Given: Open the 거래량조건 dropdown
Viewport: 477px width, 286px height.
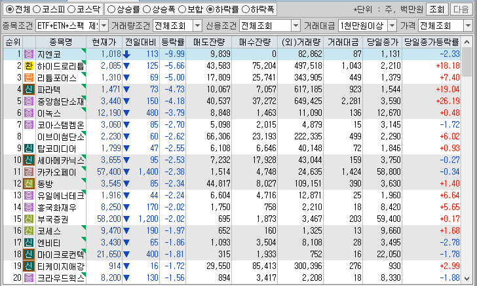Looking at the screenshot, I should [197, 26].
